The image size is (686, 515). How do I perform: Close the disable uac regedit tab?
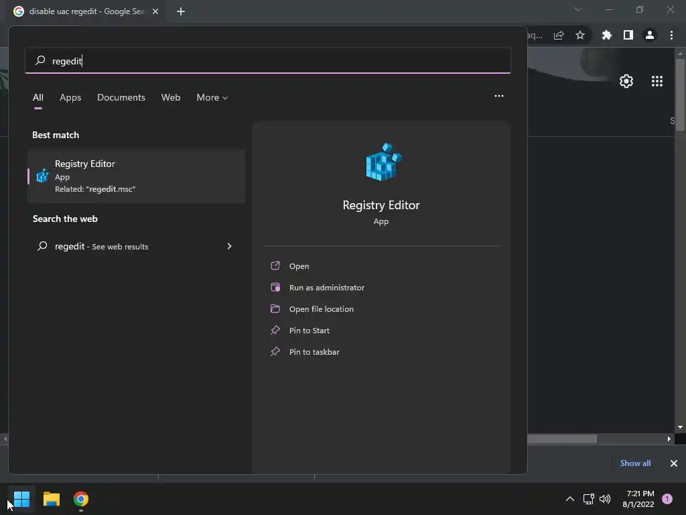(x=155, y=11)
